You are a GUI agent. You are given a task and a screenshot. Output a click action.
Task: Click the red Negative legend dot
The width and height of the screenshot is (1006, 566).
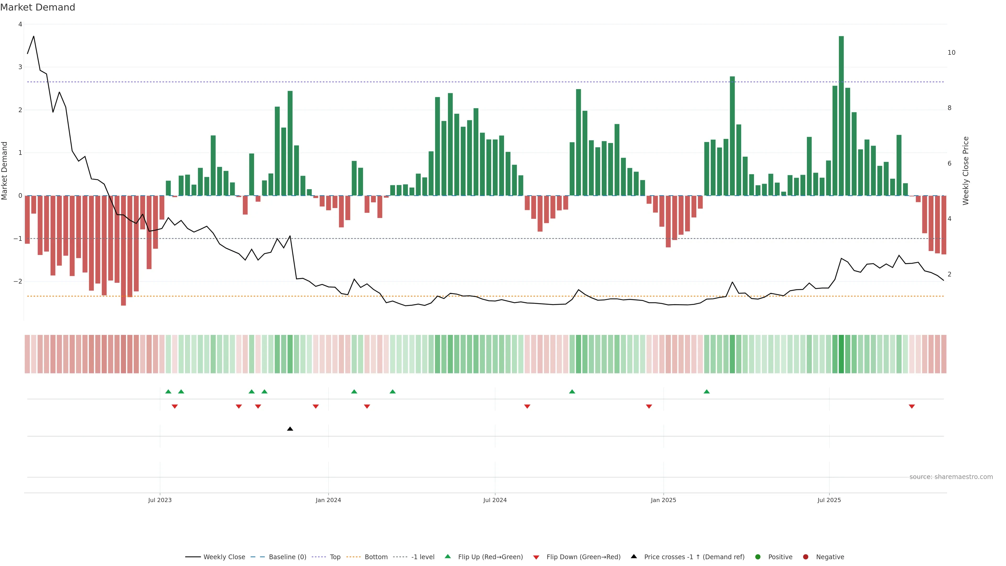pos(806,557)
